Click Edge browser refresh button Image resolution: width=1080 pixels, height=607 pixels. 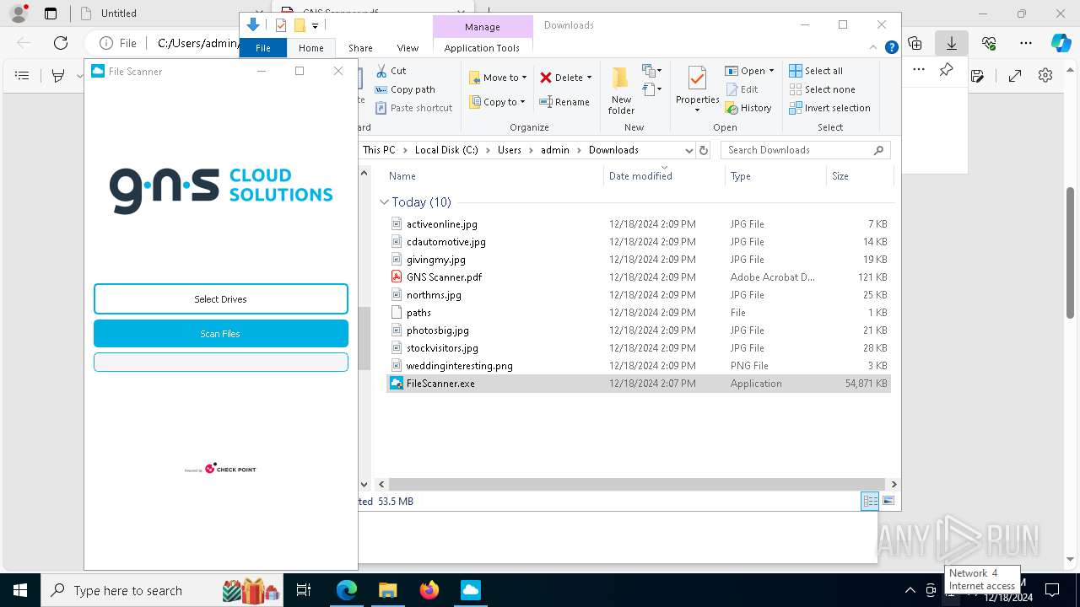(x=61, y=43)
